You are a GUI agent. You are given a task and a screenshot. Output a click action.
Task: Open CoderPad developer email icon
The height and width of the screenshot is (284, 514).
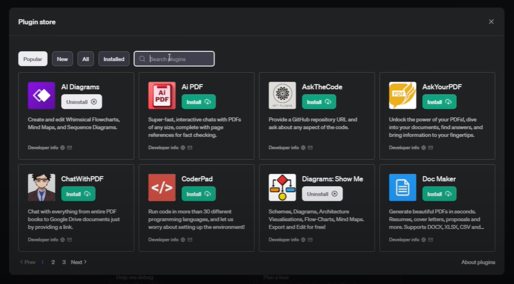click(x=190, y=240)
